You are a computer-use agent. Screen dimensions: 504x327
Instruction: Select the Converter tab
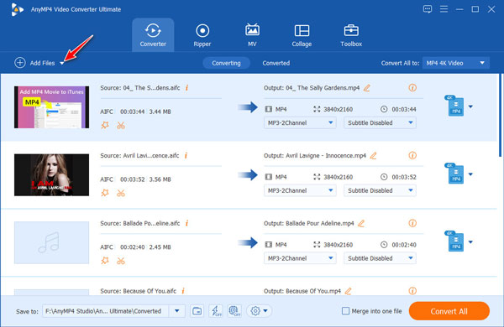(x=153, y=35)
